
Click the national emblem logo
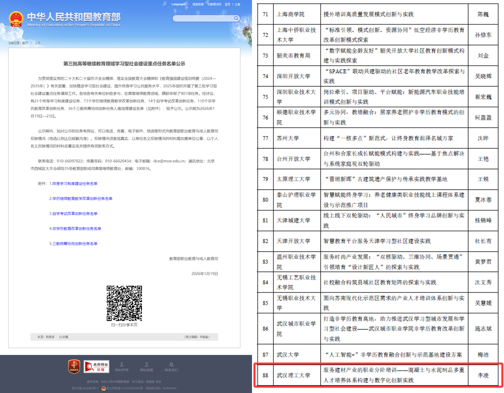click(x=16, y=19)
